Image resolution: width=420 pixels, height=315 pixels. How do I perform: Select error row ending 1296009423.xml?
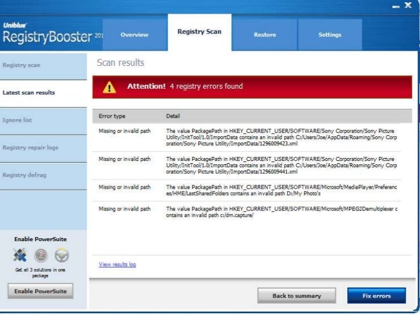pos(246,137)
